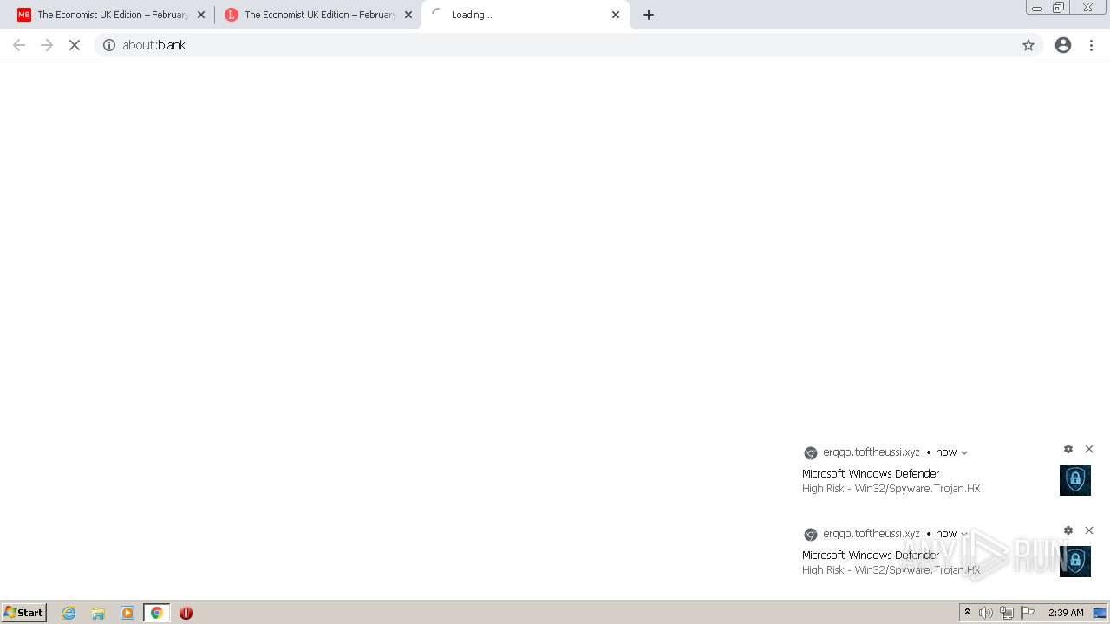Image resolution: width=1110 pixels, height=624 pixels.
Task: Expand the upper notification chevron
Action: point(964,452)
